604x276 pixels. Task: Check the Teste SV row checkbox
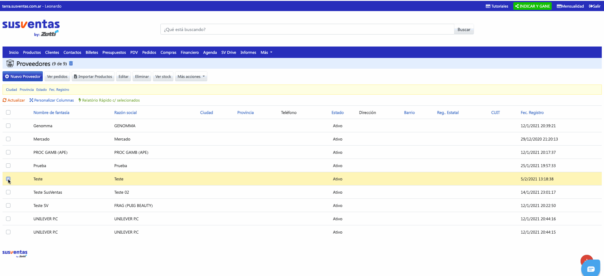8,205
